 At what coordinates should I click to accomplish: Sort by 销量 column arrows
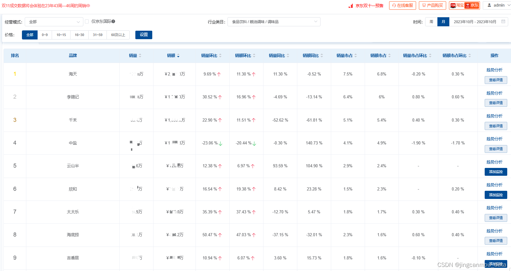(x=140, y=55)
